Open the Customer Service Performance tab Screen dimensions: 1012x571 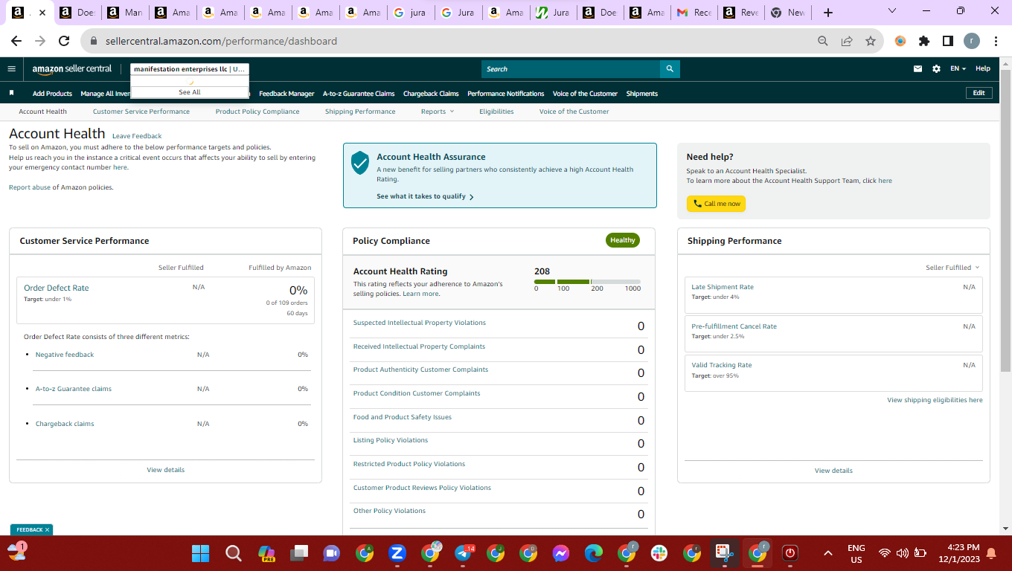[x=141, y=112]
